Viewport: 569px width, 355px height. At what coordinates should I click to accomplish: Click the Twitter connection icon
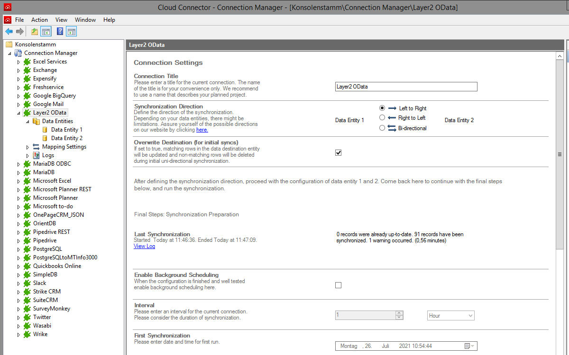27,317
